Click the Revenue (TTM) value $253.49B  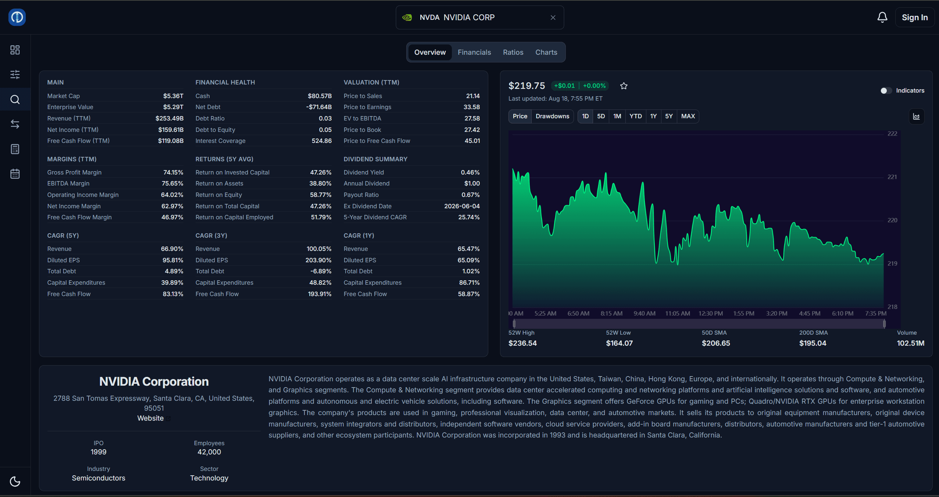(x=169, y=119)
